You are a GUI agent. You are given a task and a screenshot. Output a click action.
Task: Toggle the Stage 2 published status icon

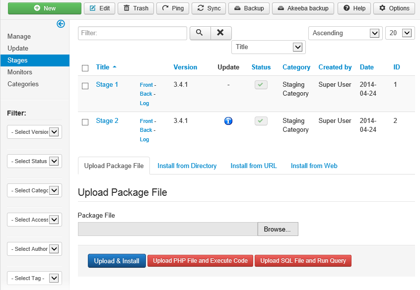(261, 121)
